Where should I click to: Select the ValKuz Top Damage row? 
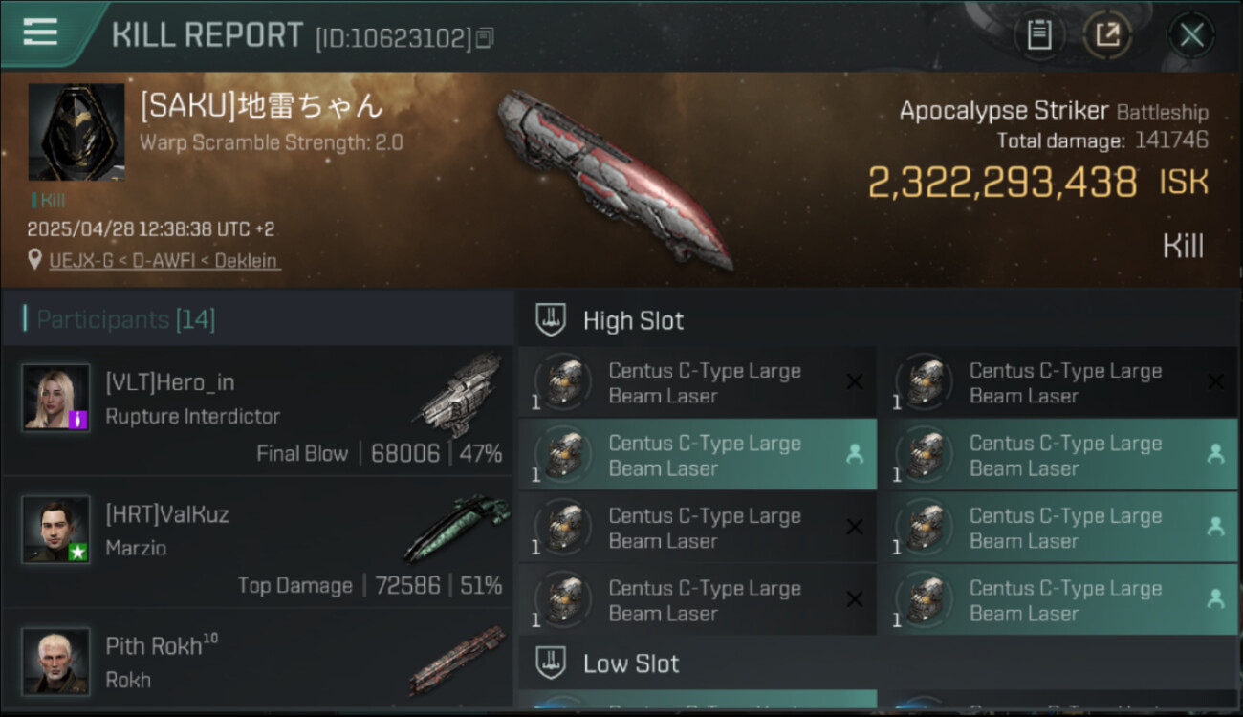[258, 543]
